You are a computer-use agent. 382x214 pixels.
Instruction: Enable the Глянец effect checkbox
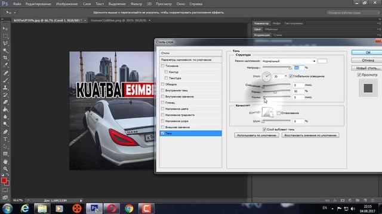(x=162, y=103)
